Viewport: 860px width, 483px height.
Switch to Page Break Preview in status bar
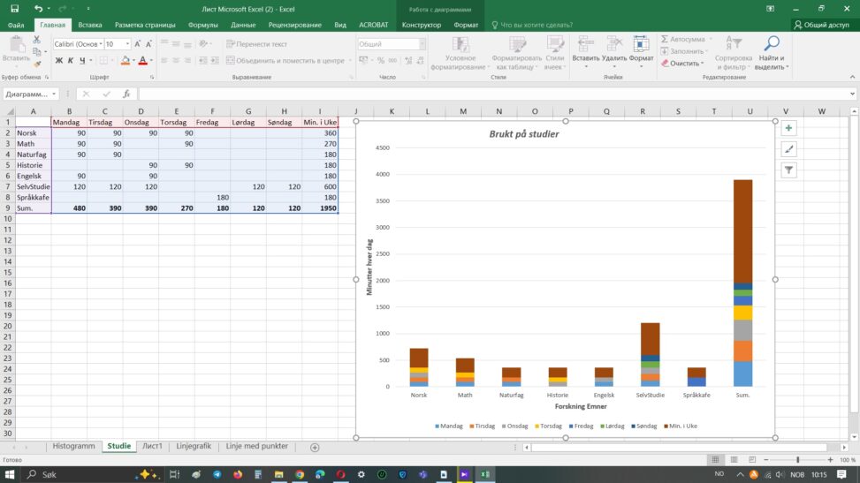point(752,459)
